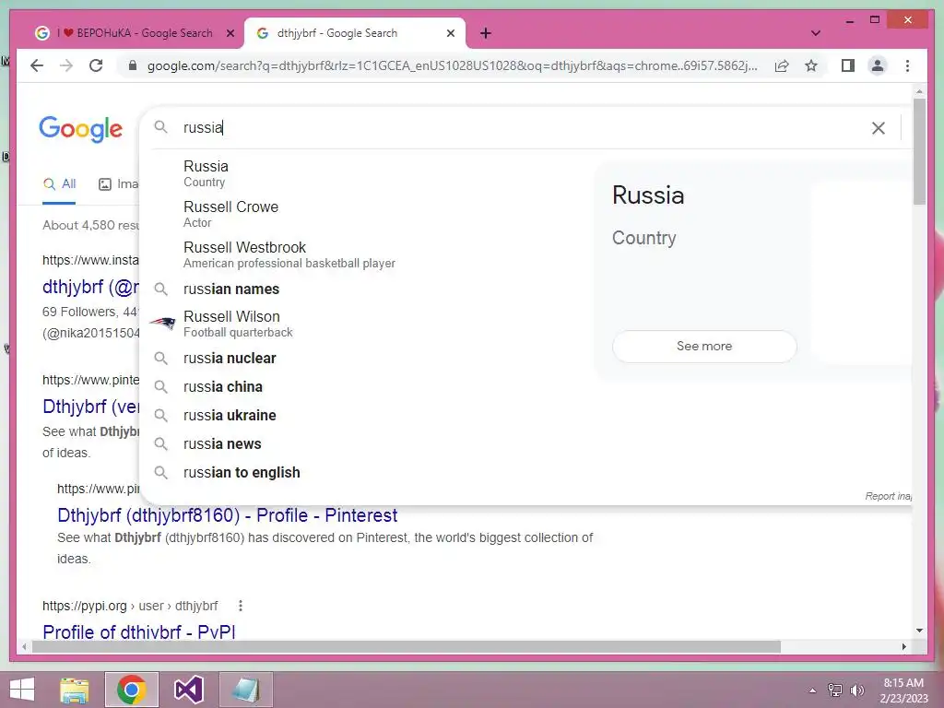Open the All results tab
This screenshot has width=944, height=708.
[x=59, y=184]
